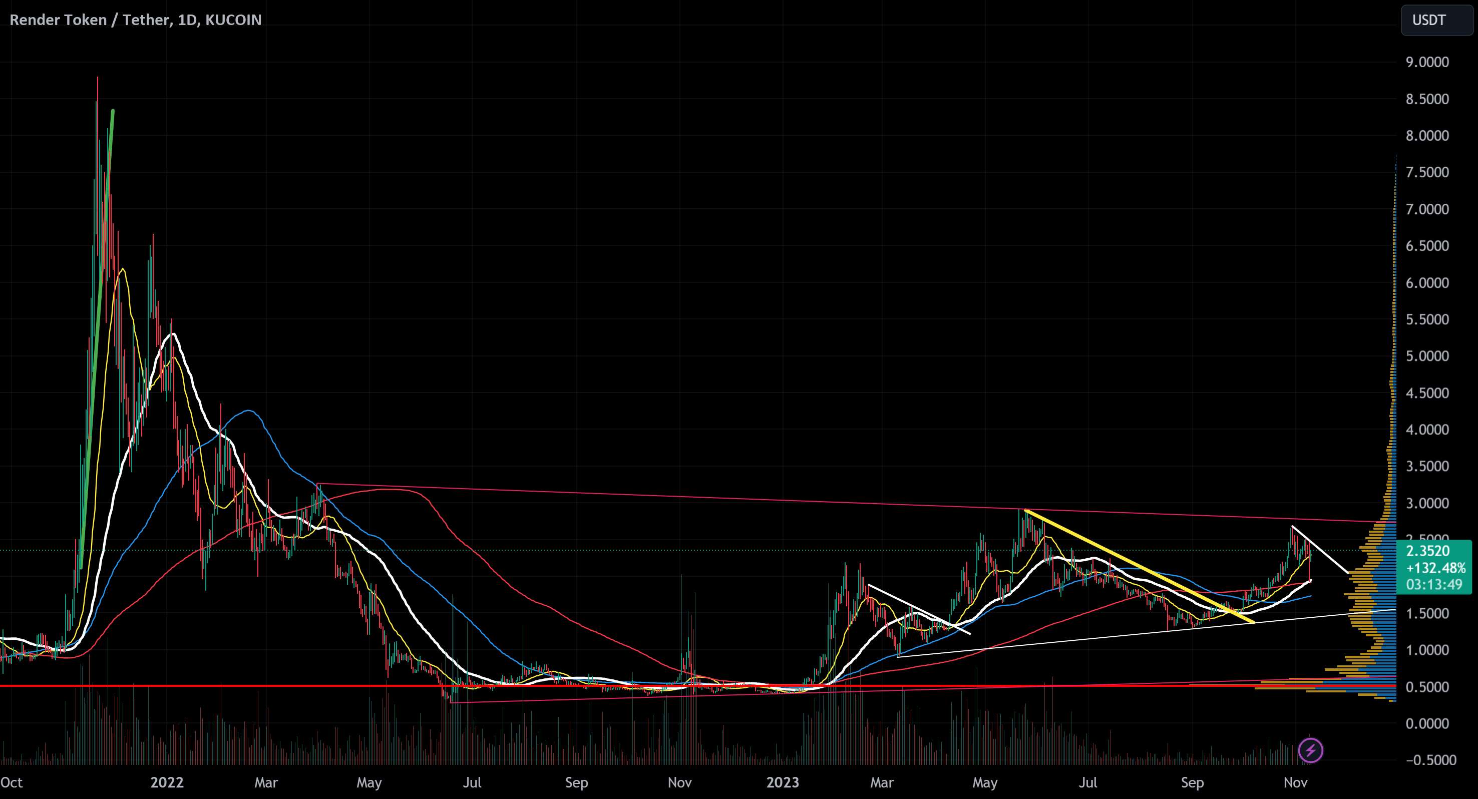Viewport: 1478px width, 799px height.
Task: Click the Render Token / Tether chart title
Action: coord(136,20)
